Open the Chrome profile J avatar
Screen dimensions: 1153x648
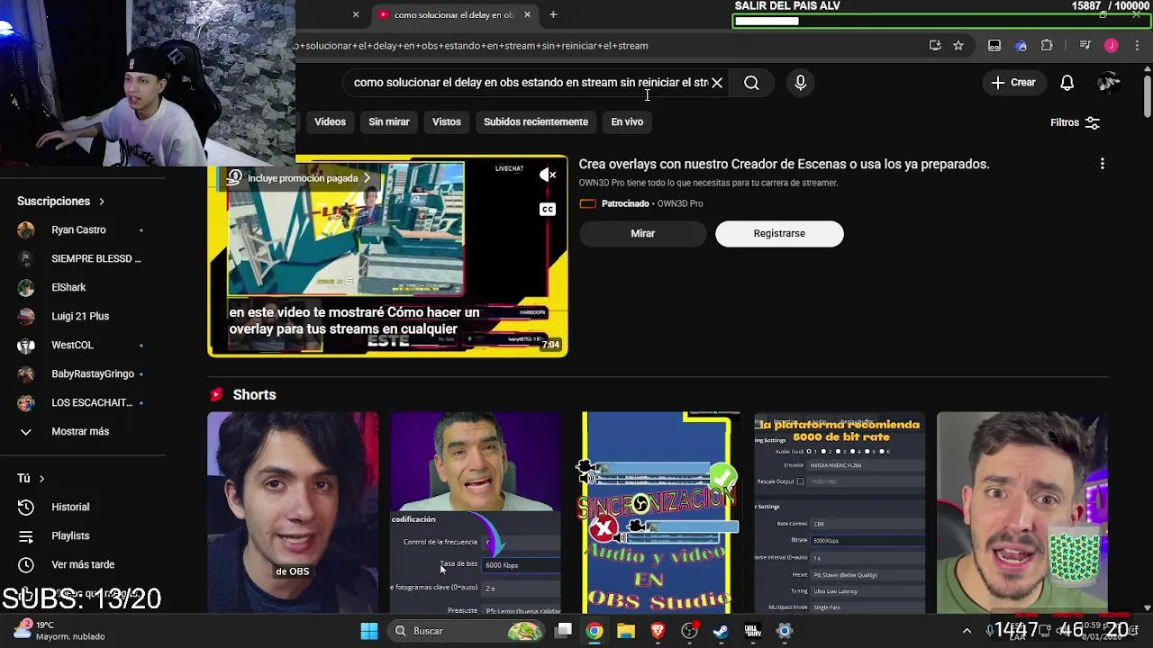click(1112, 46)
